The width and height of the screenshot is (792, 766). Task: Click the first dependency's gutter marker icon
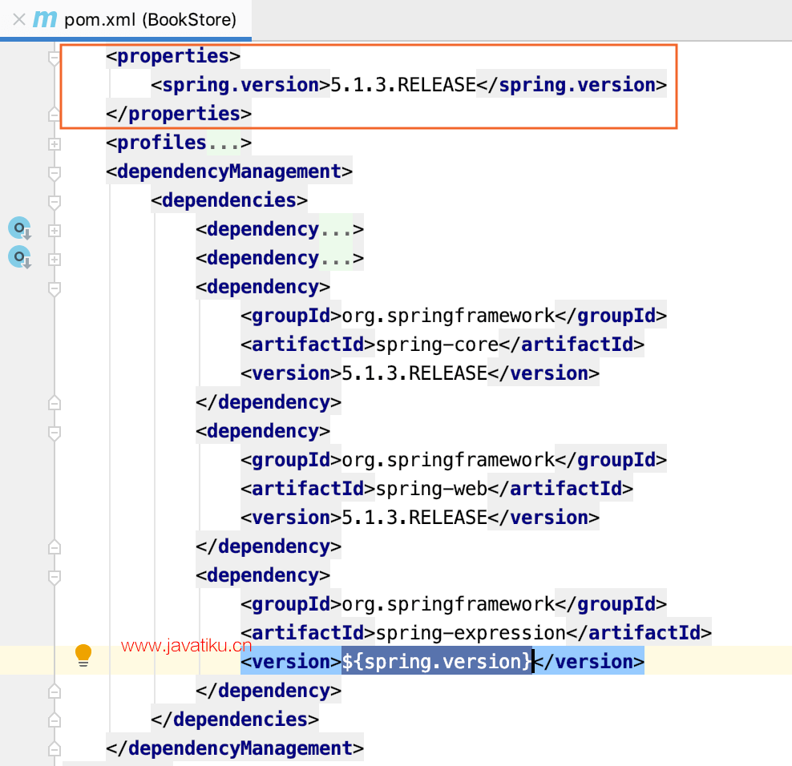pyautogui.click(x=19, y=229)
